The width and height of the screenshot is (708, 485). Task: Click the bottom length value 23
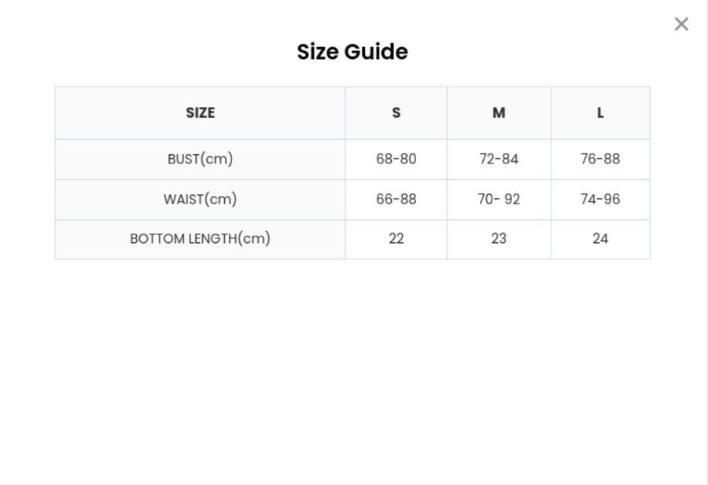coord(499,238)
